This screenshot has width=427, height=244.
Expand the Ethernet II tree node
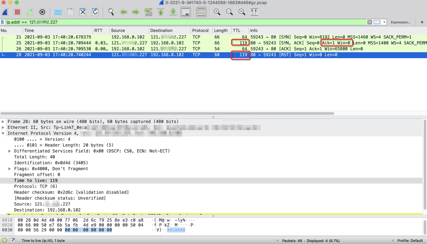point(3,128)
